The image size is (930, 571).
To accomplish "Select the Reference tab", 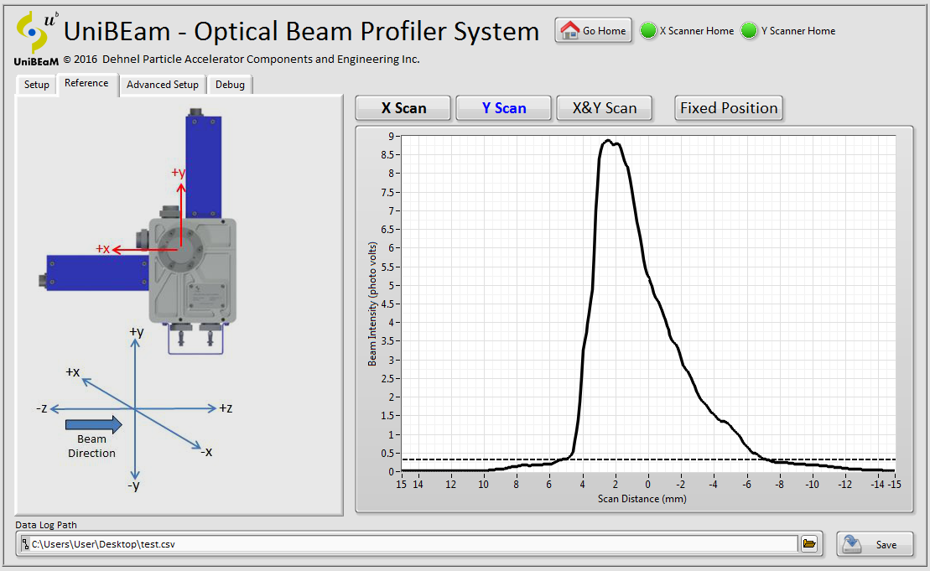I will tap(86, 83).
